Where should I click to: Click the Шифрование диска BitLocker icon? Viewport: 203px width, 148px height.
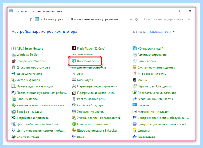point(74,131)
